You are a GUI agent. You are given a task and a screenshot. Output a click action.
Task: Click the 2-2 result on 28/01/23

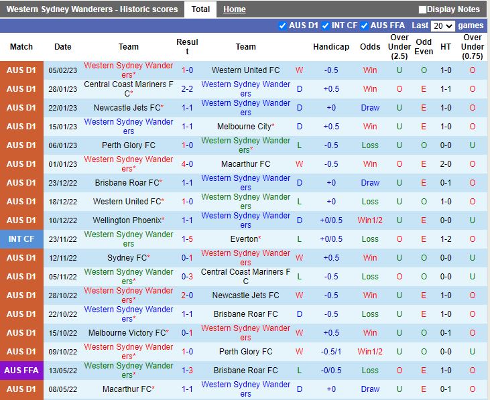tap(187, 89)
